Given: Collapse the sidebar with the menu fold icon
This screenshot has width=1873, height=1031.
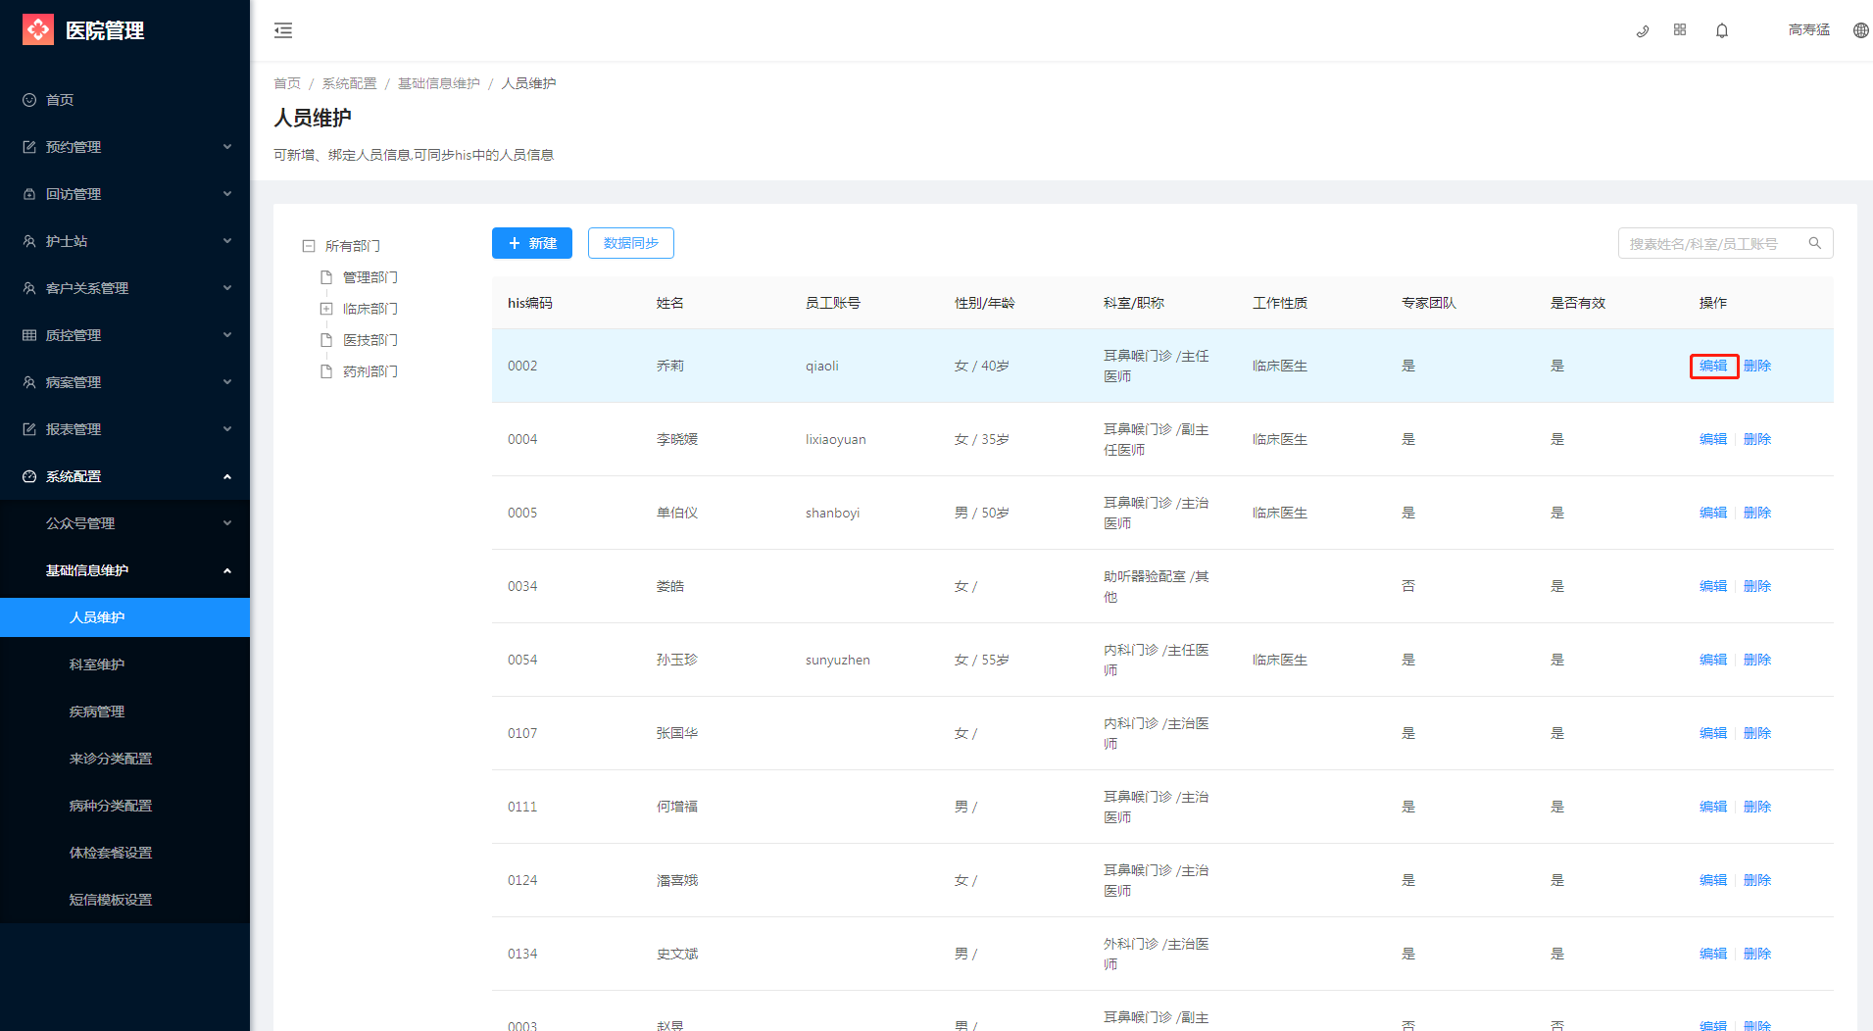Looking at the screenshot, I should pyautogui.click(x=283, y=30).
